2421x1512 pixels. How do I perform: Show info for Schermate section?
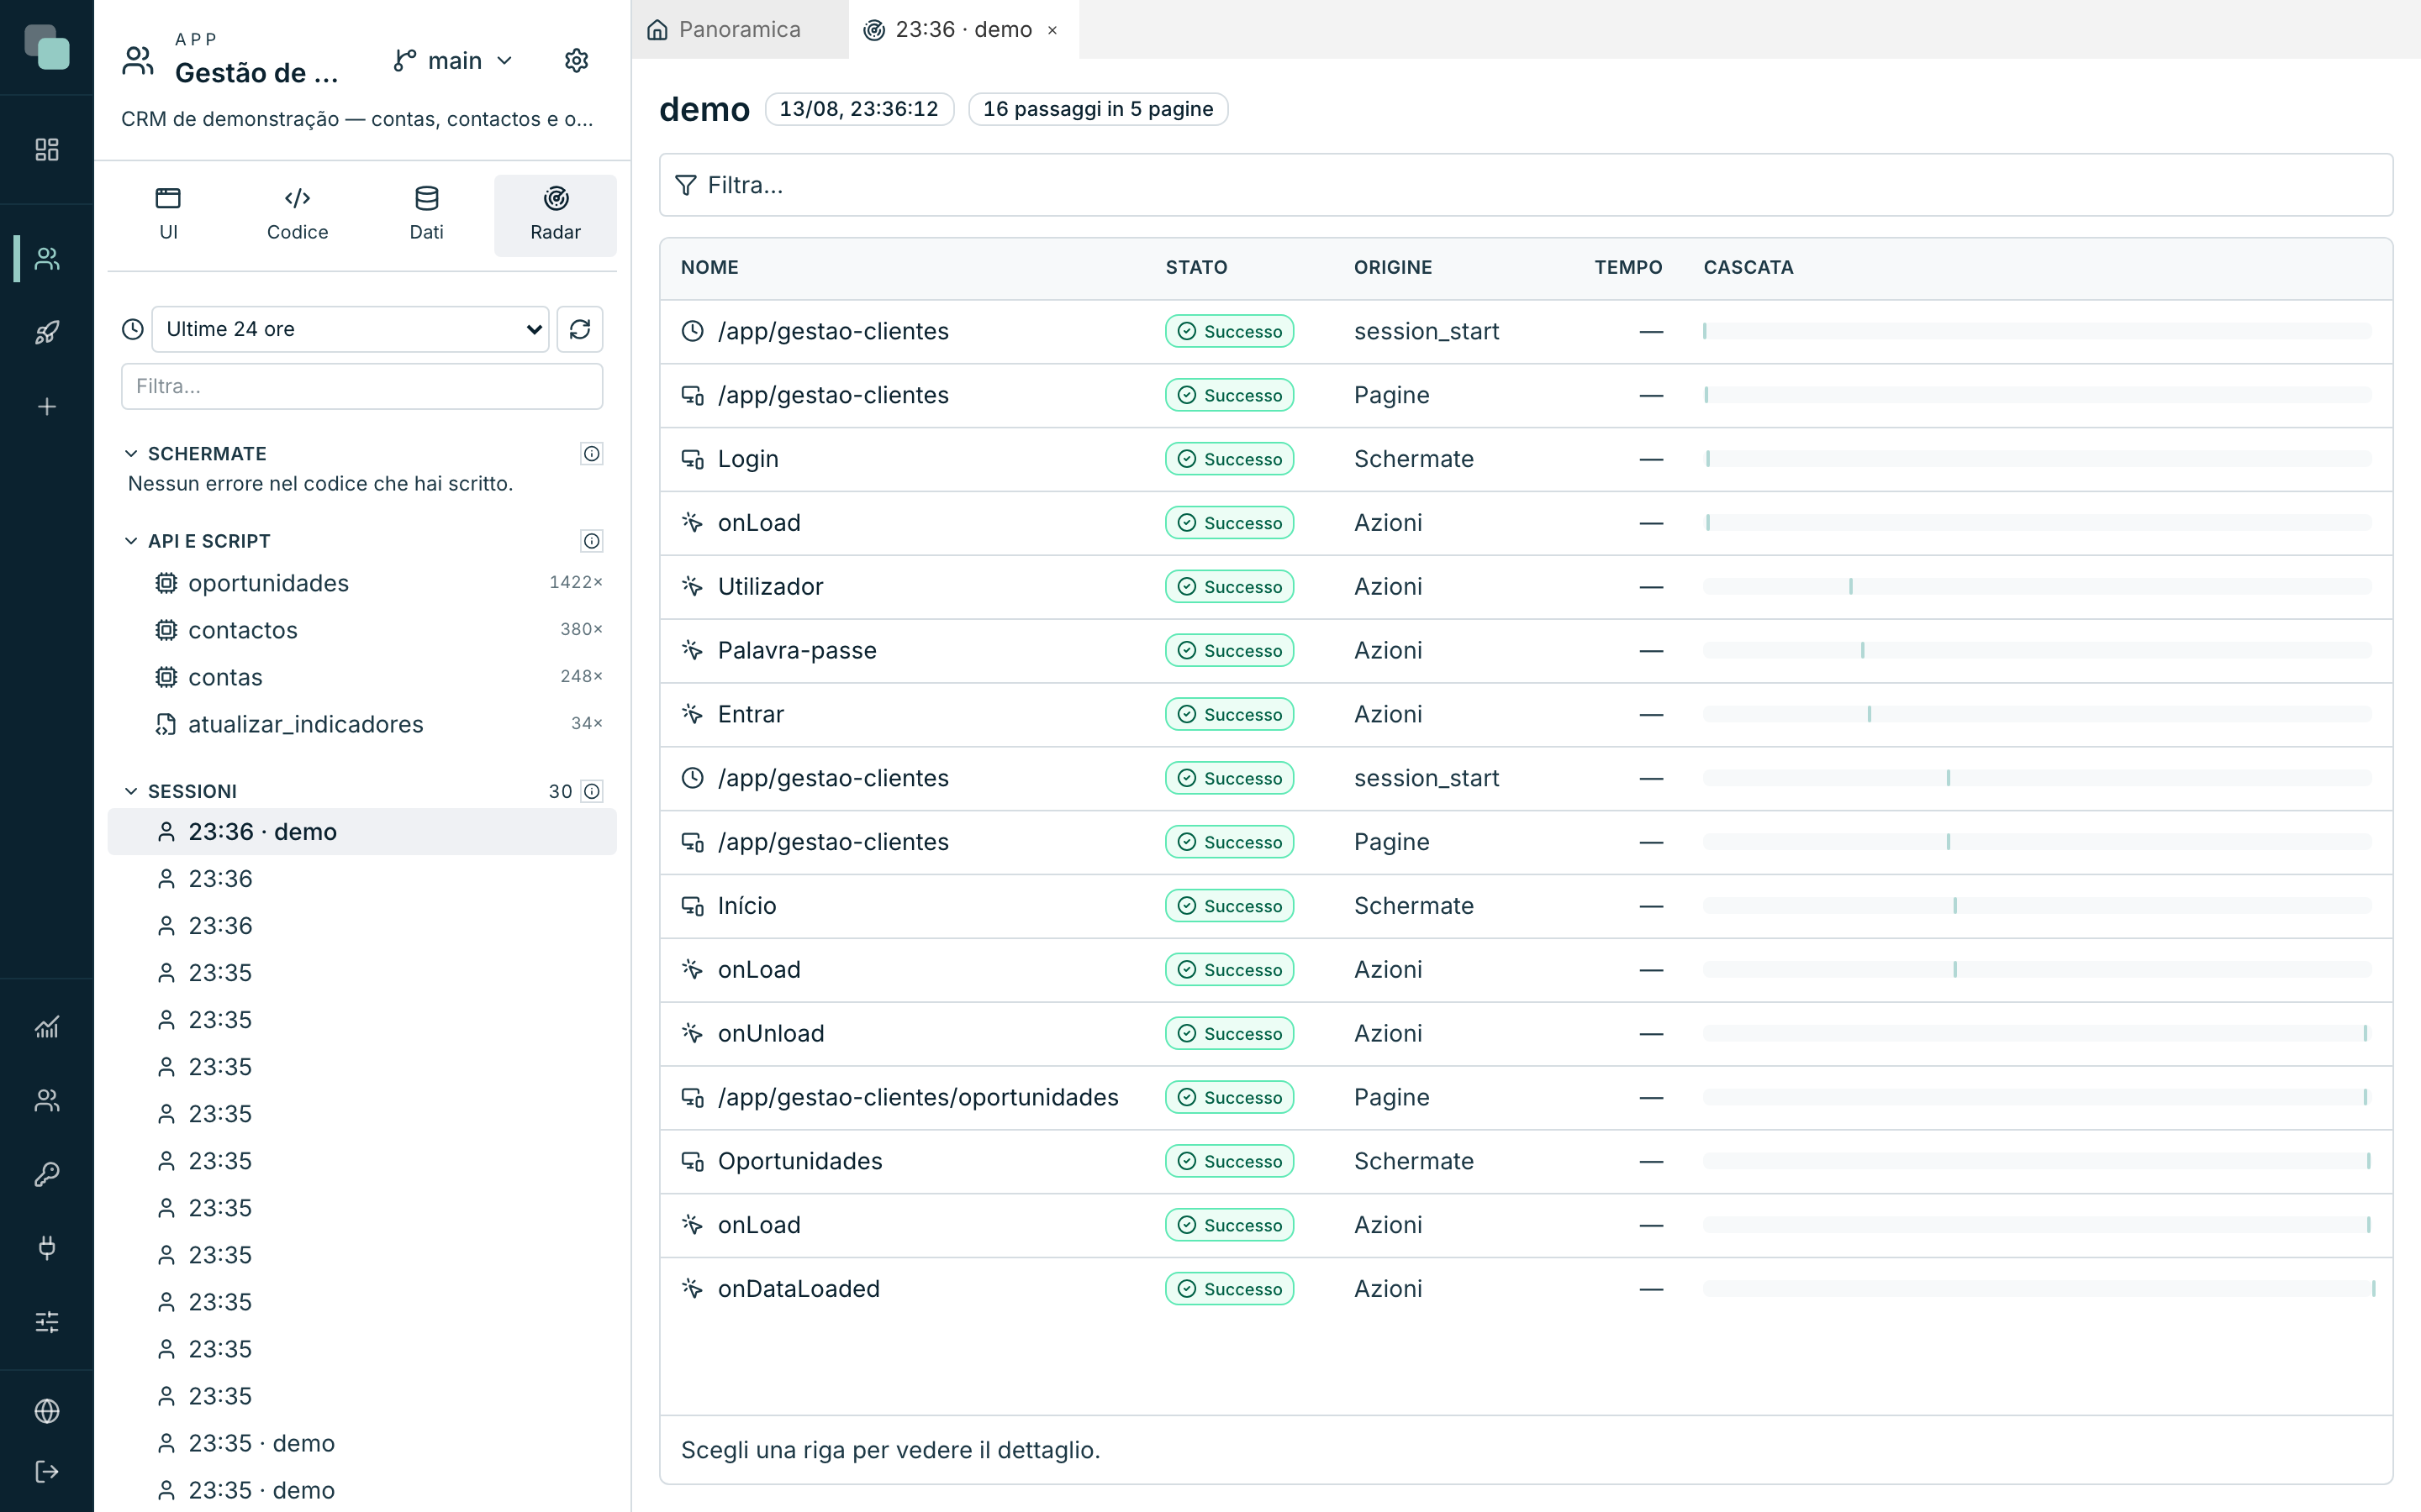tap(593, 454)
